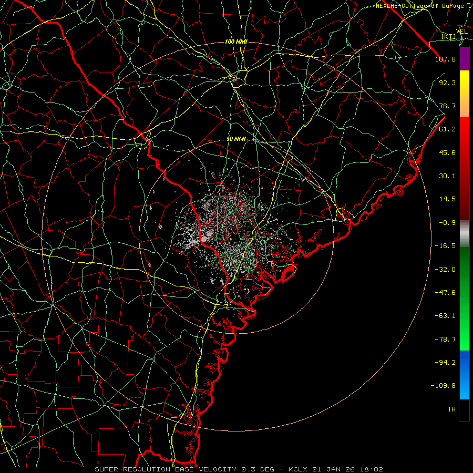Click the "TH" legend label
This screenshot has width=473, height=473.
(451, 409)
